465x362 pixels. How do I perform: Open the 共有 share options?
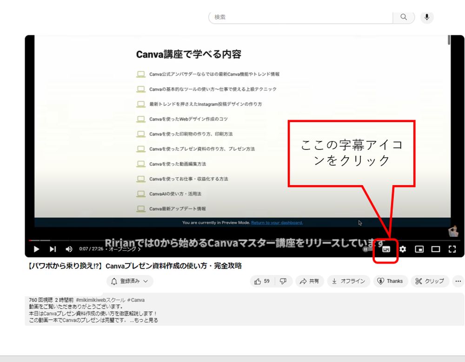310,281
